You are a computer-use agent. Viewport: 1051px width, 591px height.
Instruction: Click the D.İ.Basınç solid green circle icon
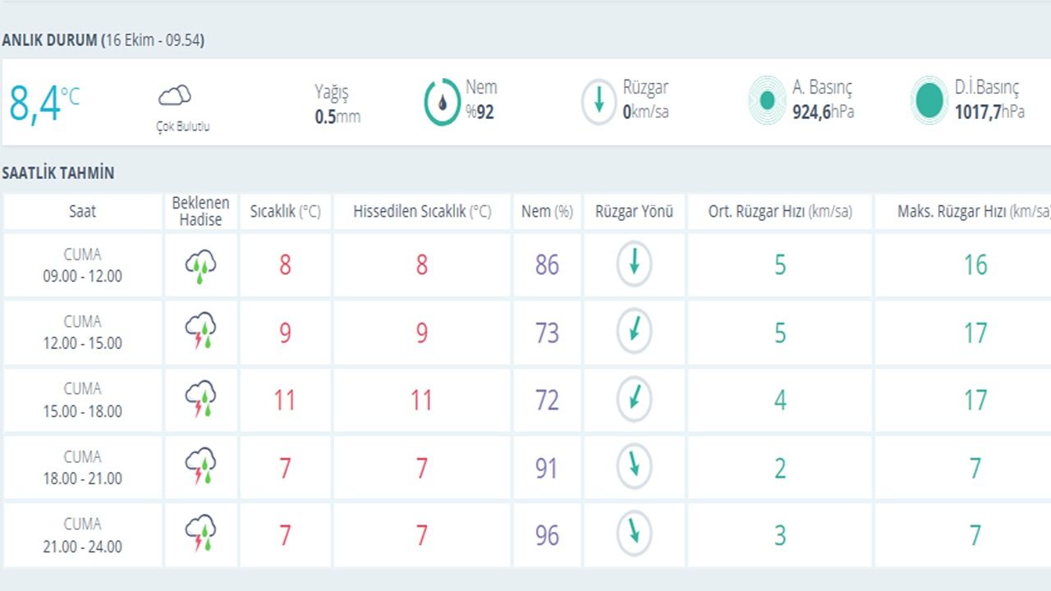click(929, 100)
